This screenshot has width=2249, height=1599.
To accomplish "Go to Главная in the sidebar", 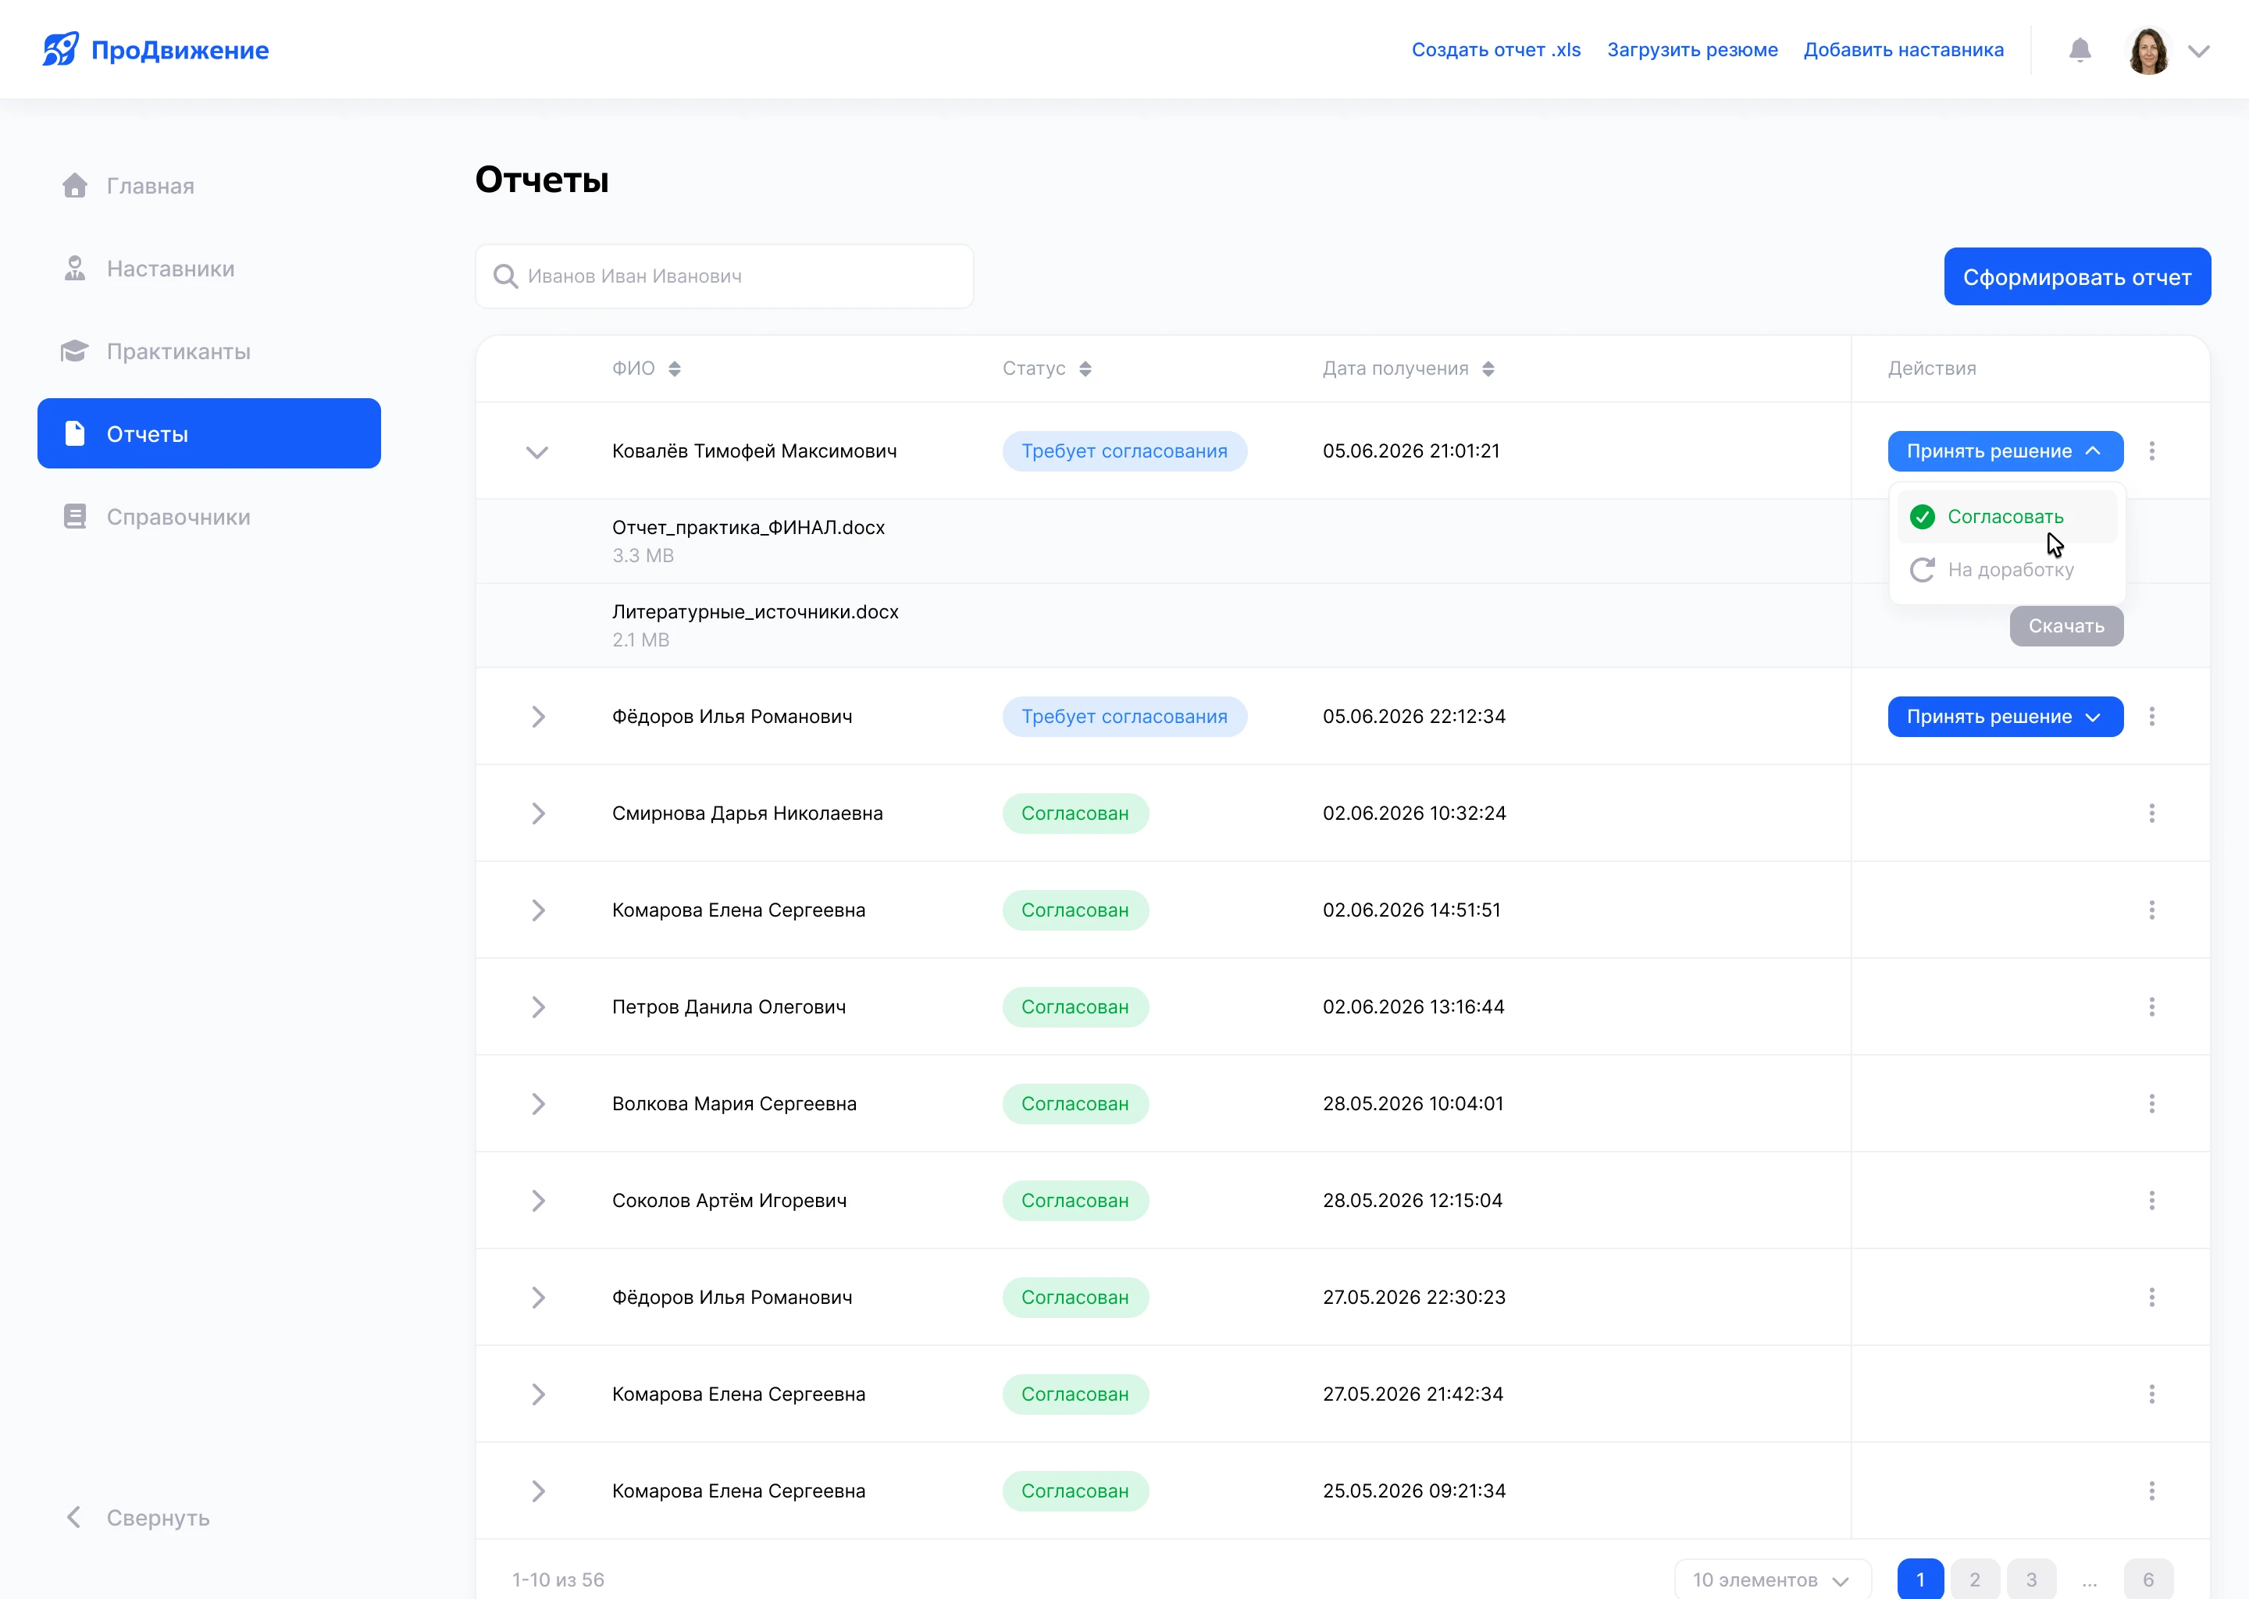I will 209,186.
